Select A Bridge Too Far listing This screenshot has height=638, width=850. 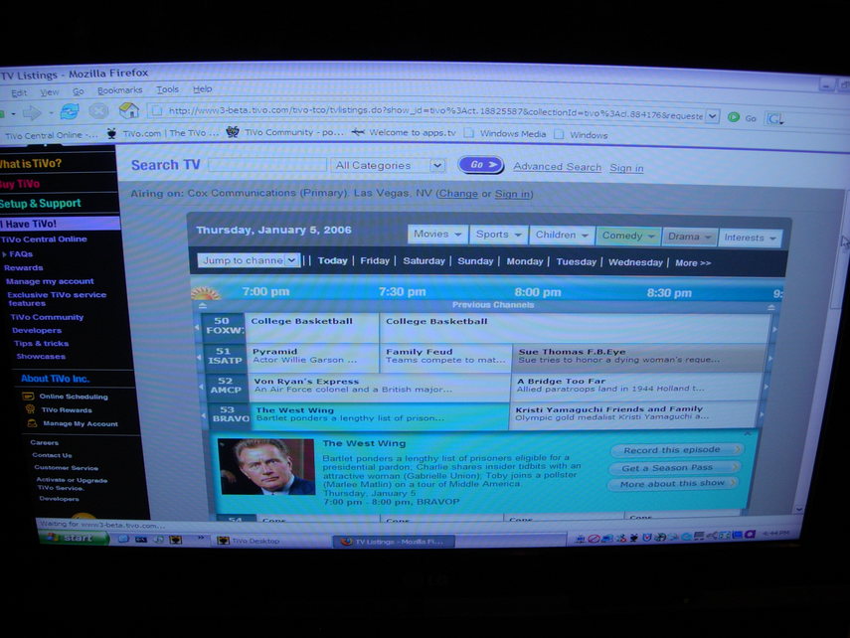click(636, 387)
